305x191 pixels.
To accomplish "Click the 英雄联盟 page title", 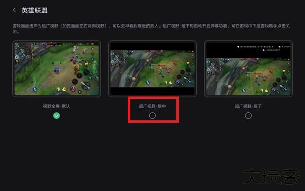I will pyautogui.click(x=34, y=11).
